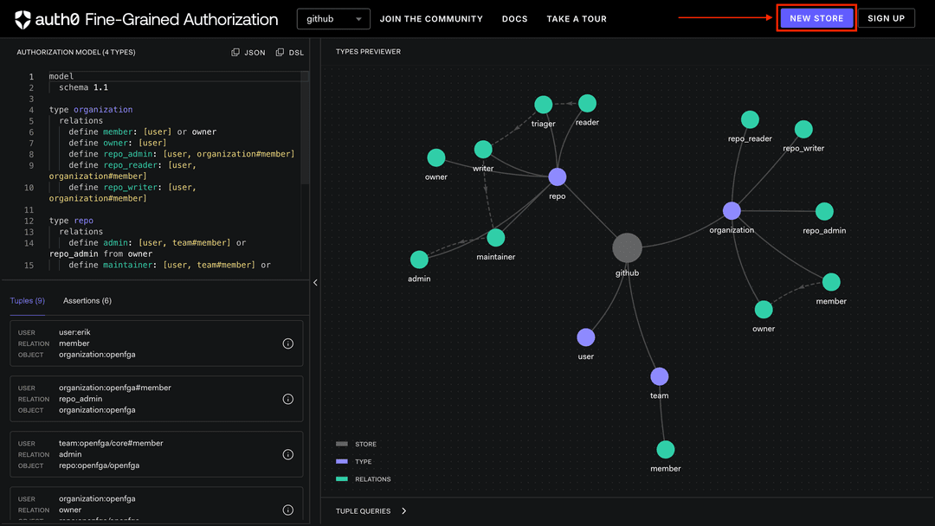Image resolution: width=935 pixels, height=526 pixels.
Task: Create a NEW STORE
Action: 816,17
